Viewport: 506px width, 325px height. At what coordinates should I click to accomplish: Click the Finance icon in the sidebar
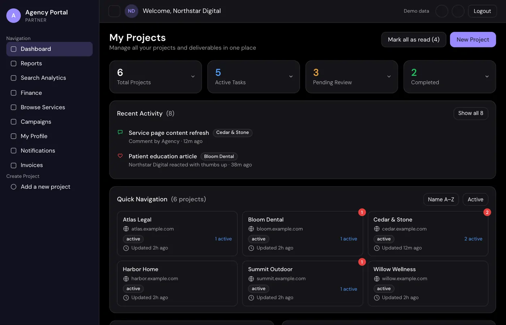click(x=13, y=93)
